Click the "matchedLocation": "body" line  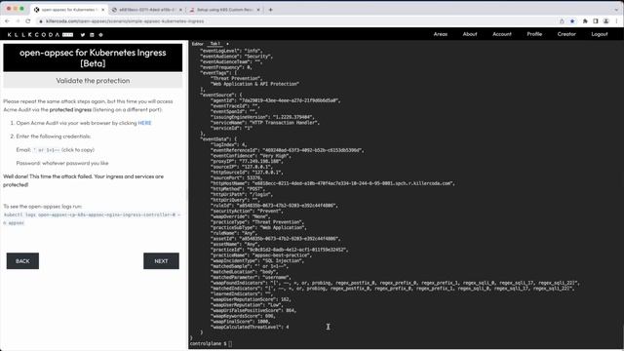pos(245,272)
